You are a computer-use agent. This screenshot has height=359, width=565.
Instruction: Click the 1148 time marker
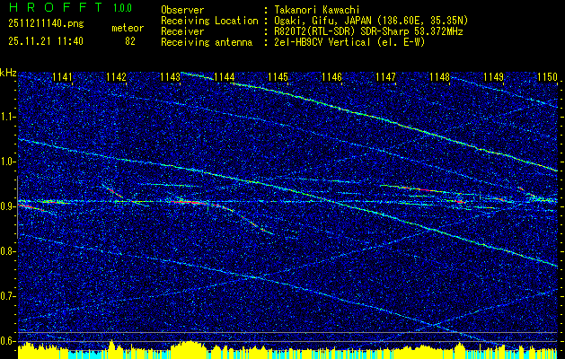[439, 77]
